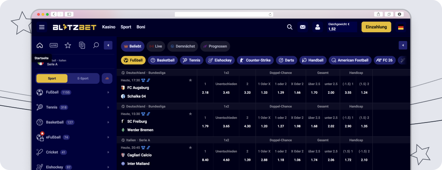
Task: Expand the Tennis 318 category
Action: pyautogui.click(x=73, y=107)
